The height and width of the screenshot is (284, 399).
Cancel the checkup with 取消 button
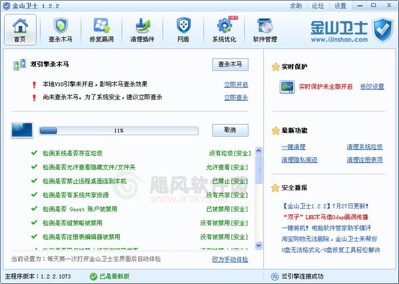tap(230, 130)
